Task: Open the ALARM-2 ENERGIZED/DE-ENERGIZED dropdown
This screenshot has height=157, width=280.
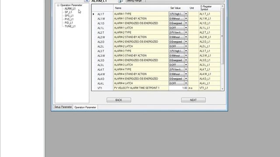Action: pyautogui.click(x=186, y=42)
